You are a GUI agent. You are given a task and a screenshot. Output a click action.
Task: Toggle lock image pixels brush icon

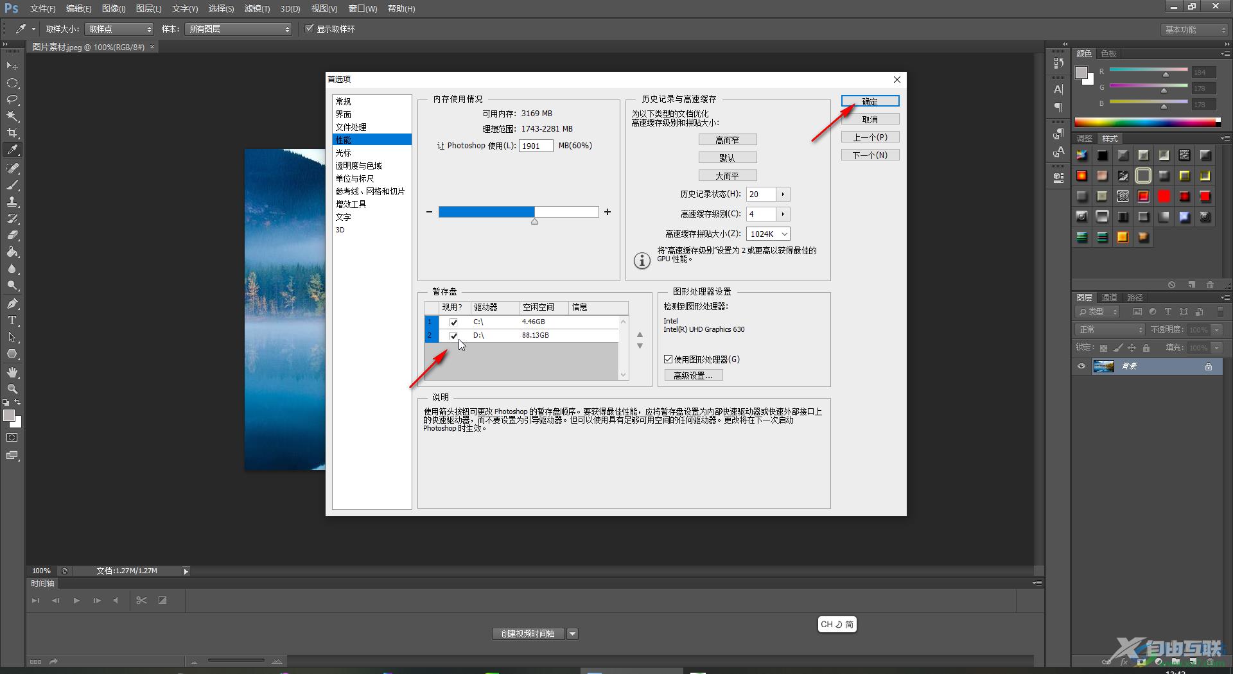tap(1118, 348)
